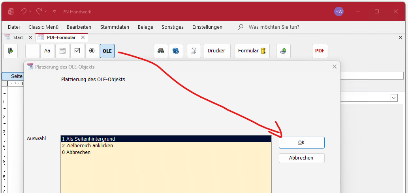Open Quick Access Toolbar customize dropdown
The image size is (408, 193).
(54, 12)
